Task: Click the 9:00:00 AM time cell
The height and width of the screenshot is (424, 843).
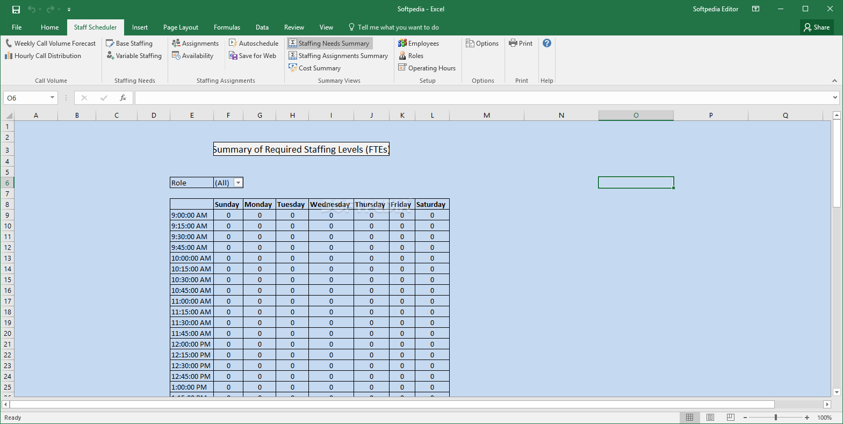Action: pyautogui.click(x=192, y=215)
